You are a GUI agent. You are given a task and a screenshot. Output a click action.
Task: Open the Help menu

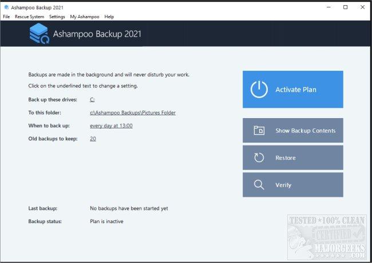click(109, 17)
